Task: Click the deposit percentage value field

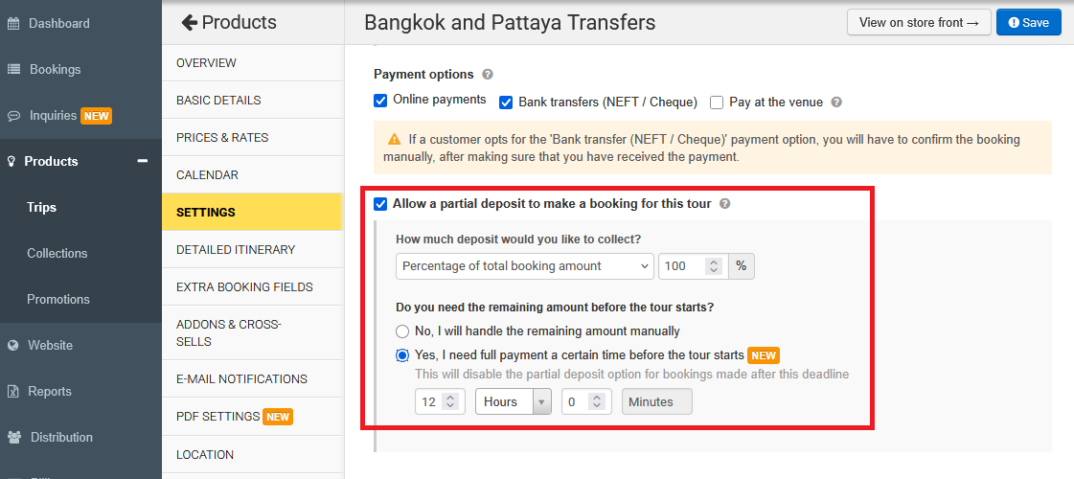Action: [x=680, y=266]
